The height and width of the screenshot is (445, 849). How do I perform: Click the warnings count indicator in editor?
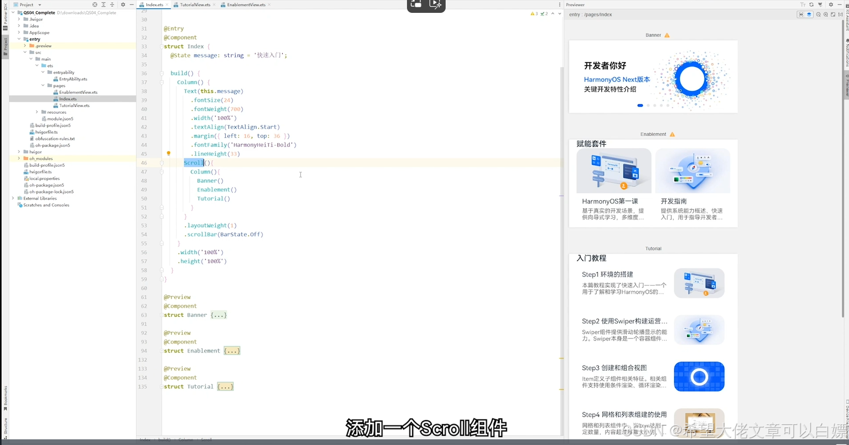point(534,14)
